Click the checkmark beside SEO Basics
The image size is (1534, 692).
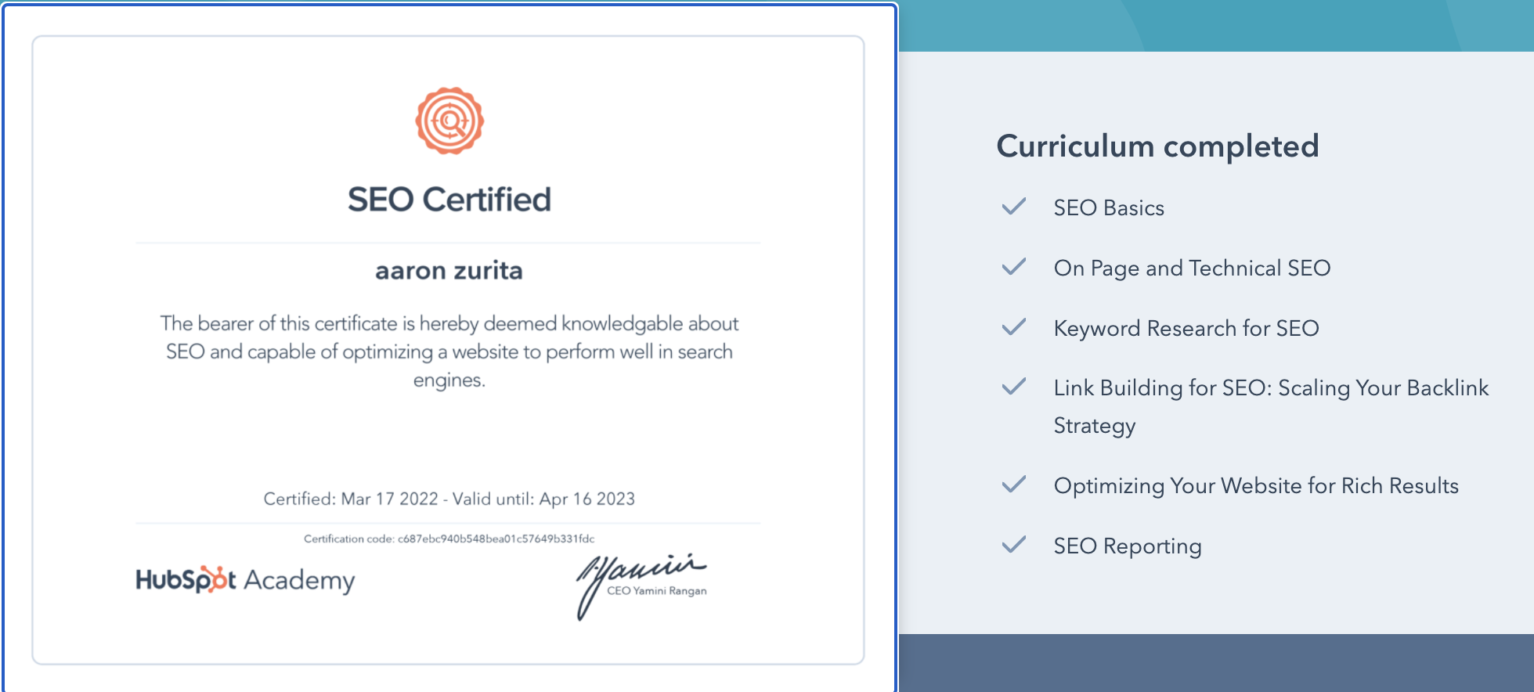point(1014,207)
